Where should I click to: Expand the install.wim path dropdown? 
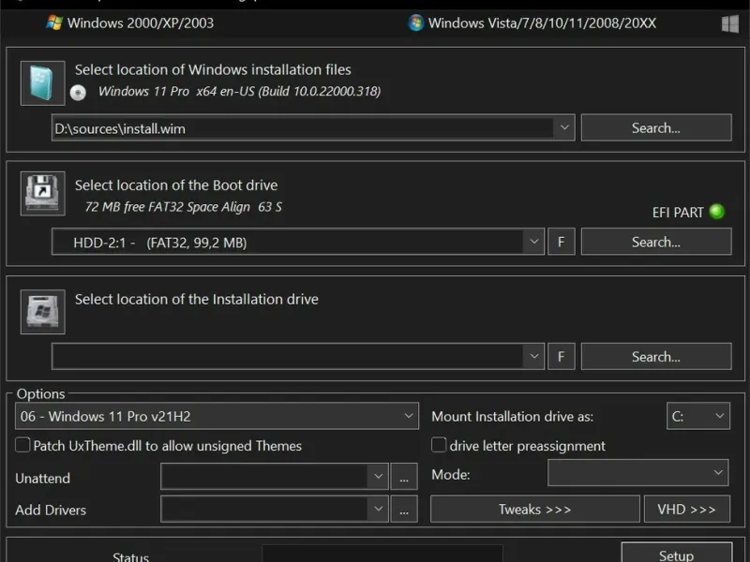pyautogui.click(x=564, y=127)
